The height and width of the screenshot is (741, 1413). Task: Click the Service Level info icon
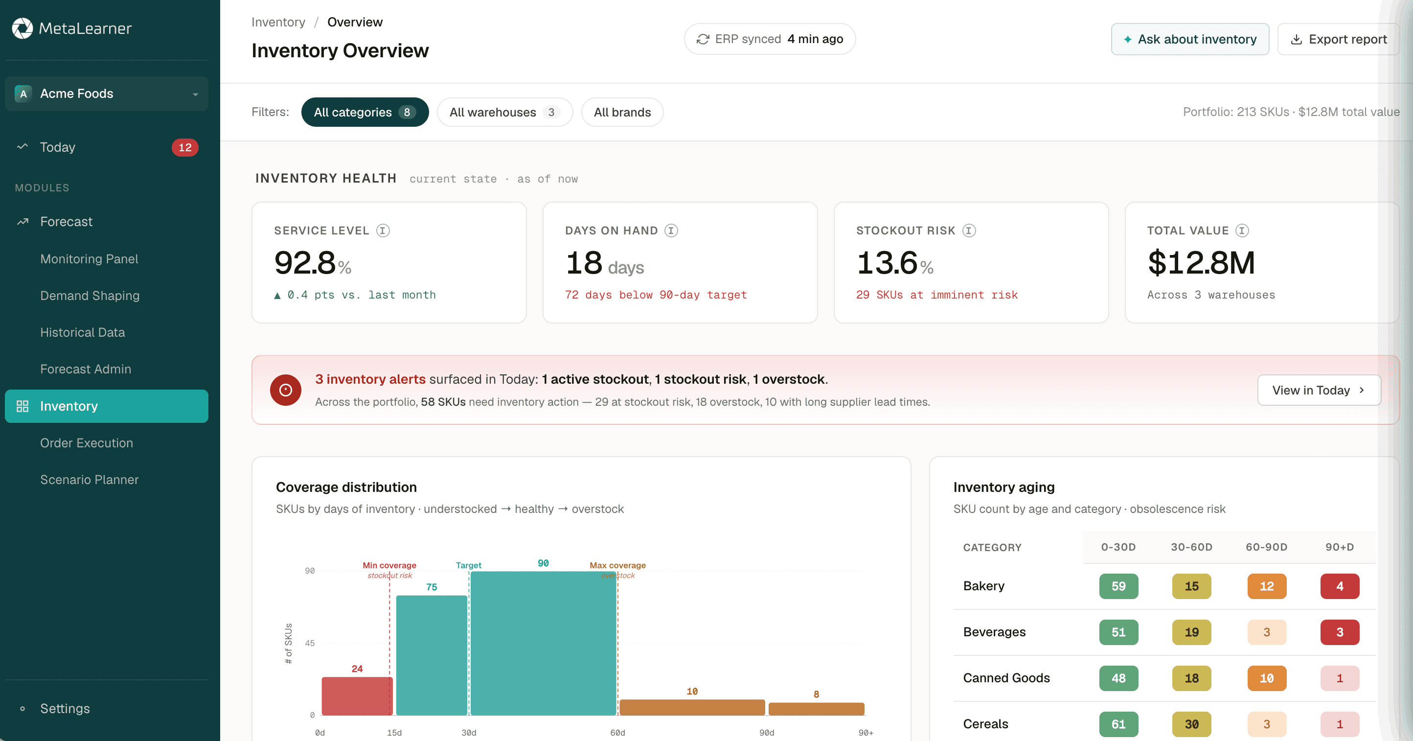(x=383, y=231)
